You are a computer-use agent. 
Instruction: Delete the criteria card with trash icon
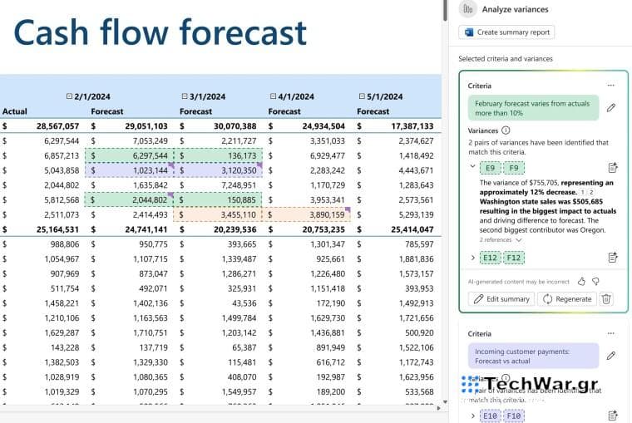[607, 299]
